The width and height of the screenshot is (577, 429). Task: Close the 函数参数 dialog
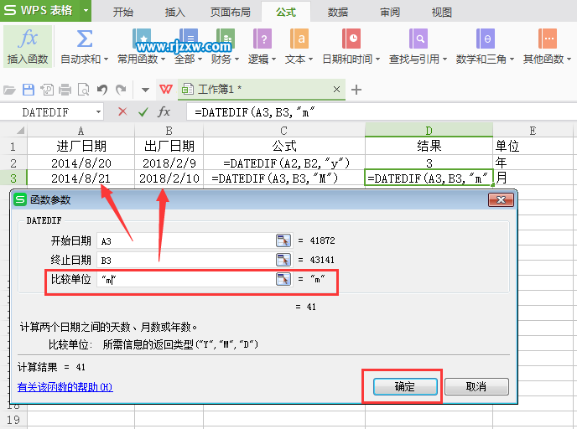(501, 199)
